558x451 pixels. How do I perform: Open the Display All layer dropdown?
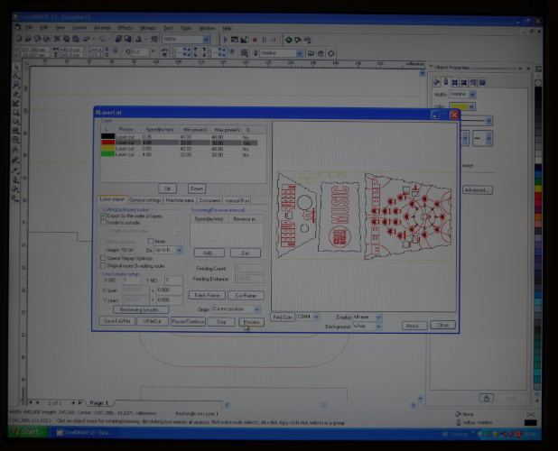(378, 317)
